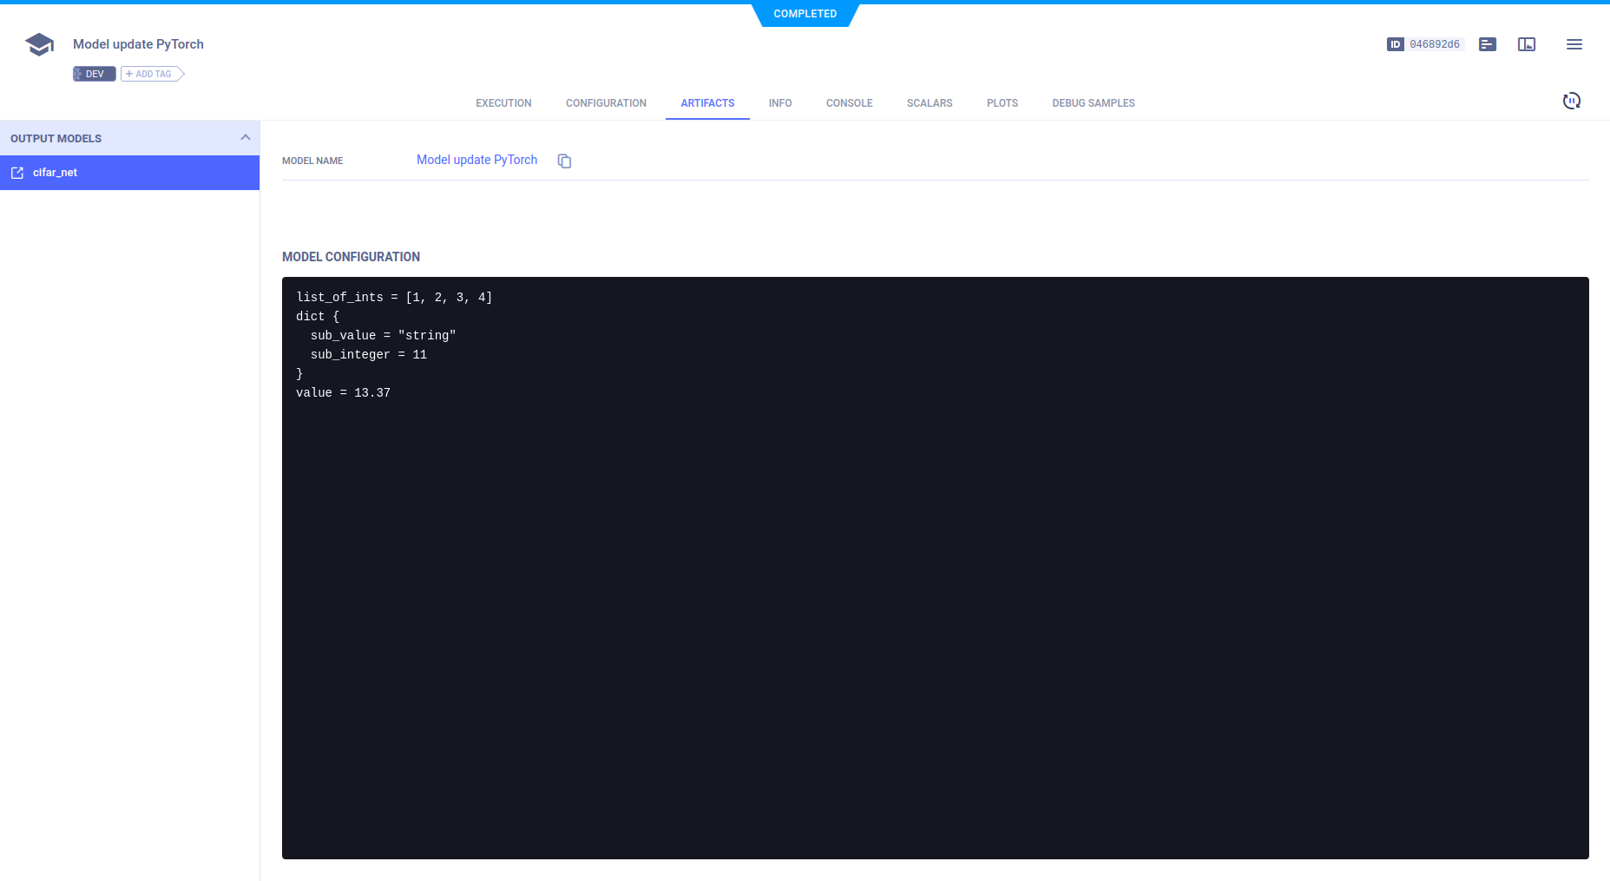Screen dimensions: 1610x881
Task: Click the copy task ID icon
Action: click(x=1396, y=44)
